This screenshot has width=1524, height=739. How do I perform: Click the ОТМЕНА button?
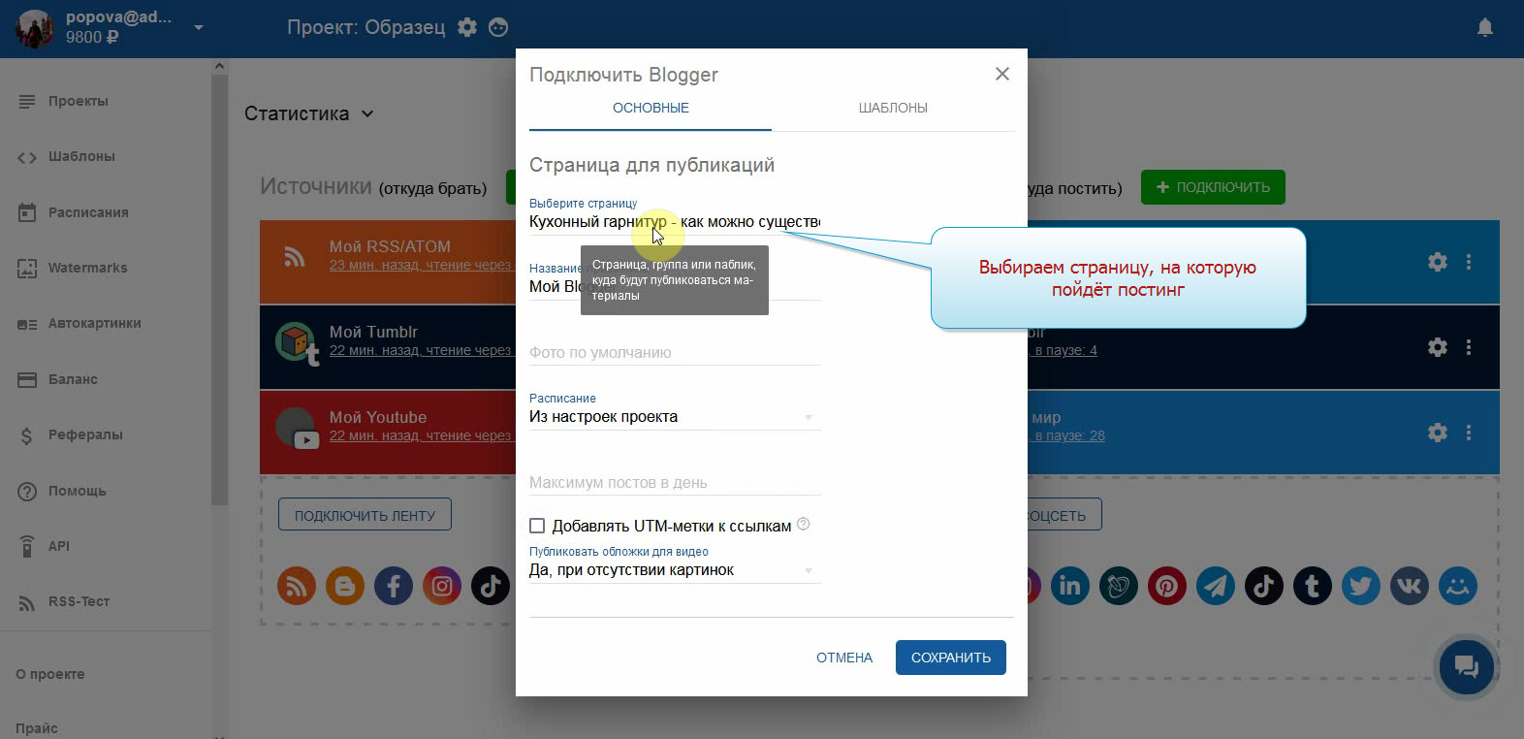843,658
